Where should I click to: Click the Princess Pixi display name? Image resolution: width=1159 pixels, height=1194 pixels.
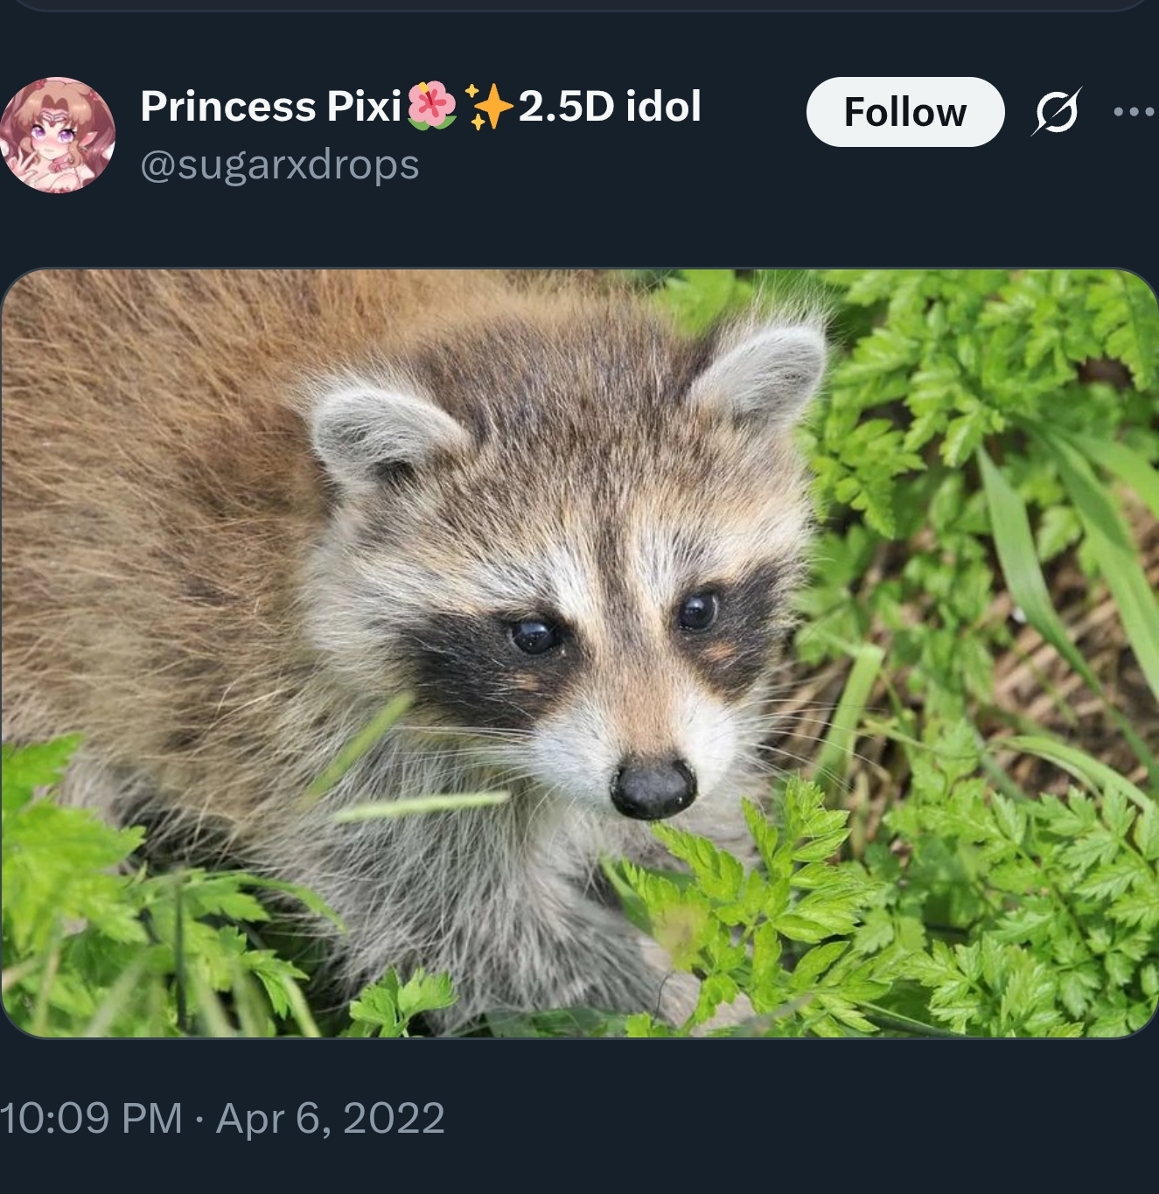click(270, 107)
